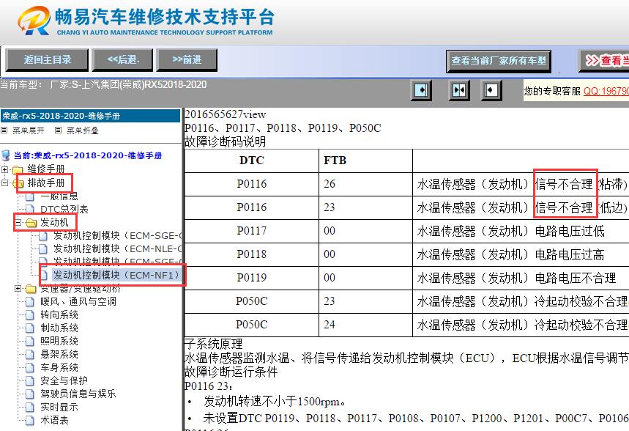This screenshot has height=431, width=629.
Task: Select 当前:荣威-rx5-2018-2020-维修手册 root node
Action: coord(88,155)
